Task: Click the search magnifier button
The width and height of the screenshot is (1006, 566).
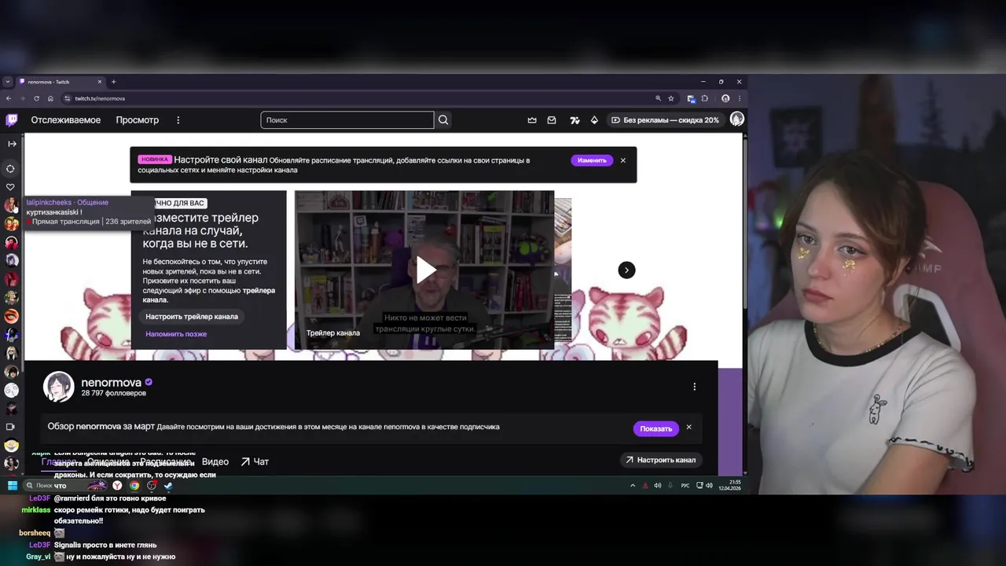Action: click(443, 120)
